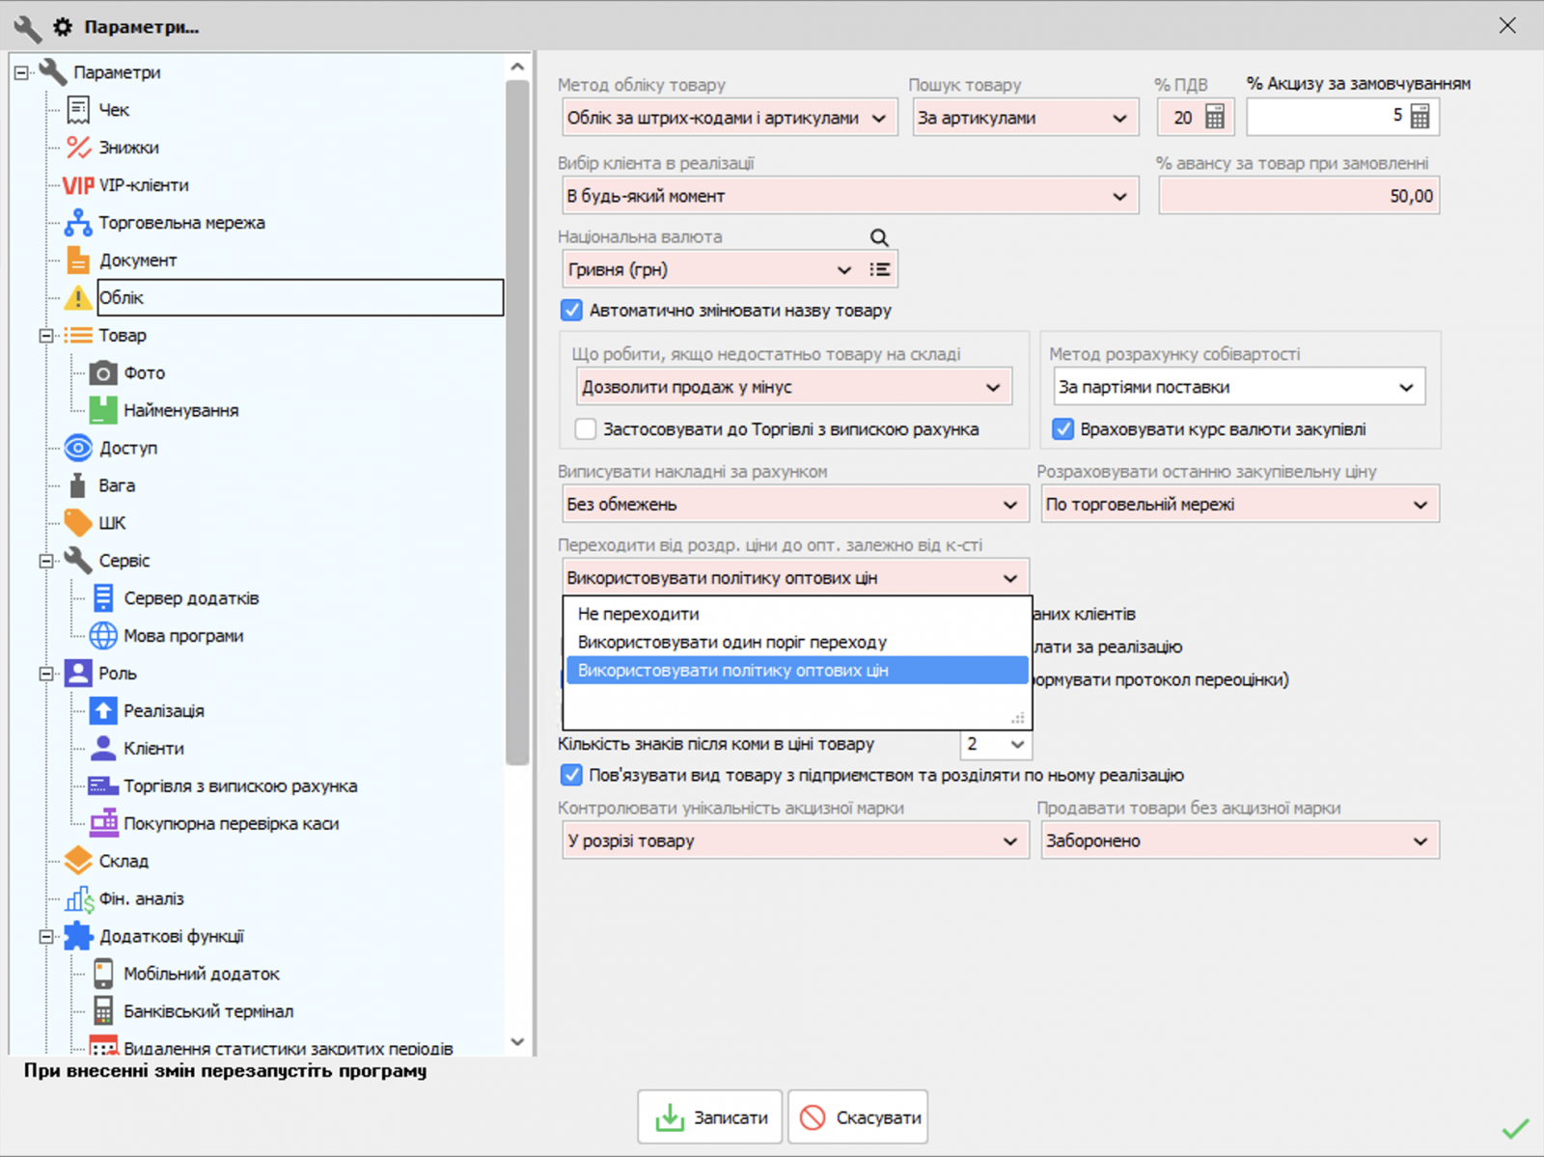This screenshot has width=1544, height=1157.
Task: Open currency search via magnifier icon
Action: click(x=878, y=236)
